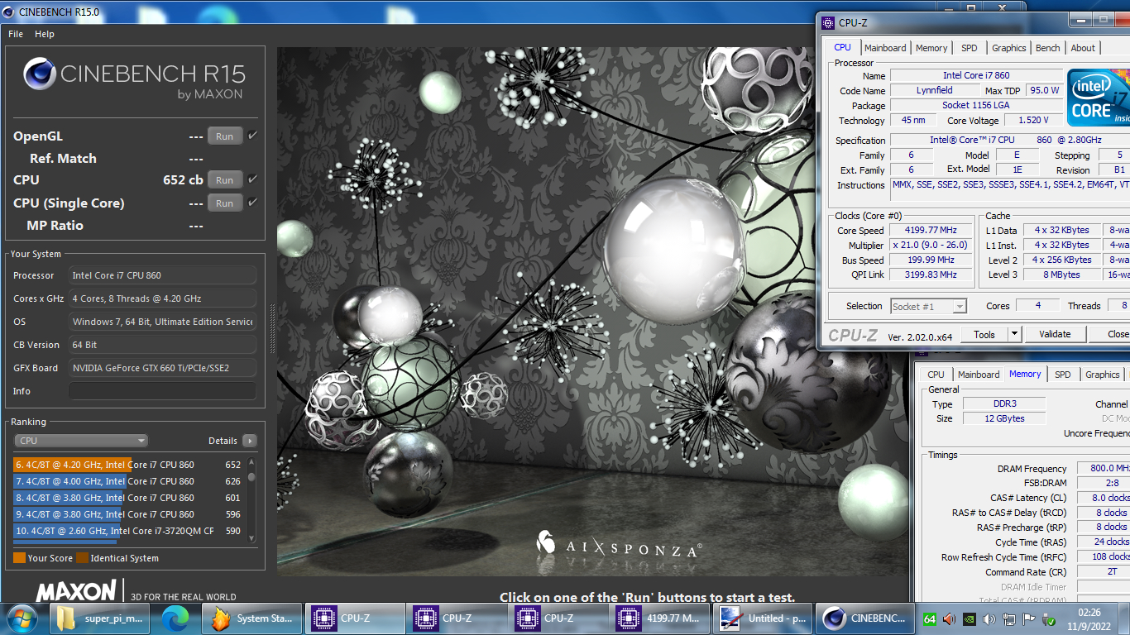Viewport: 1130px width, 635px height.
Task: Open the tray clock showing 02:26
Action: tap(1089, 618)
